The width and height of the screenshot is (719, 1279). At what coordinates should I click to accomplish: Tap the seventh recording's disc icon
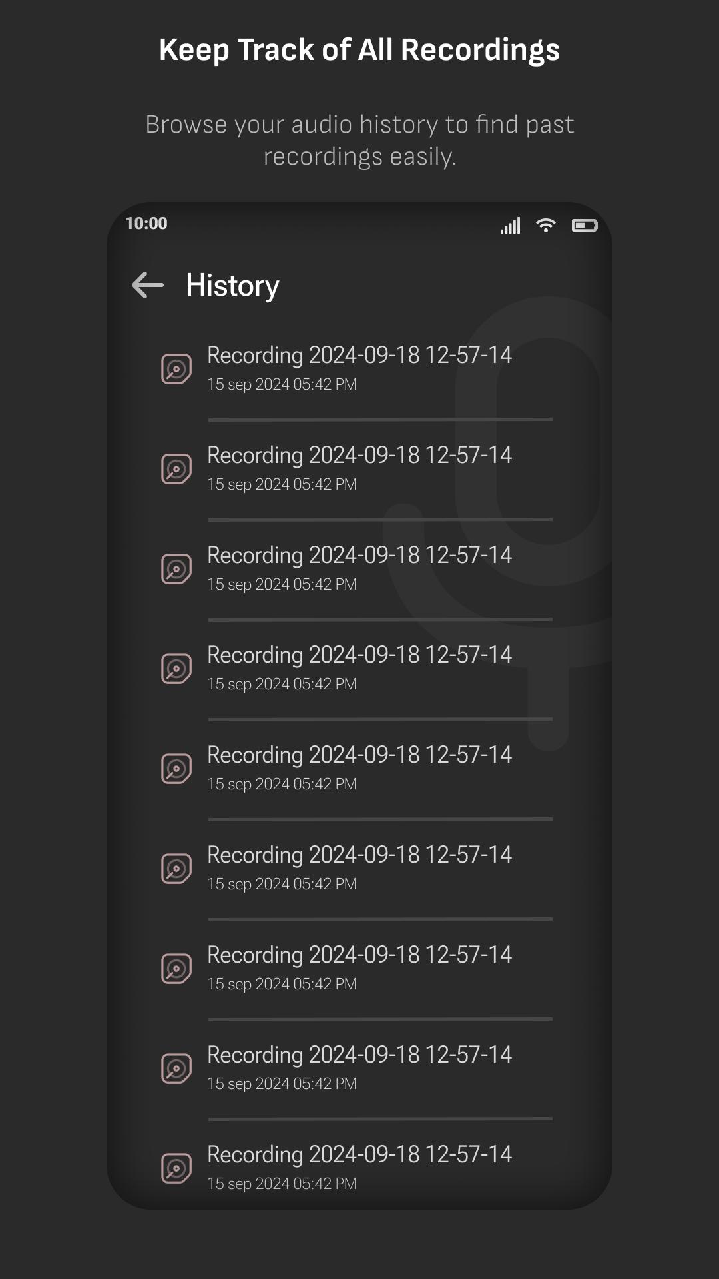(176, 969)
